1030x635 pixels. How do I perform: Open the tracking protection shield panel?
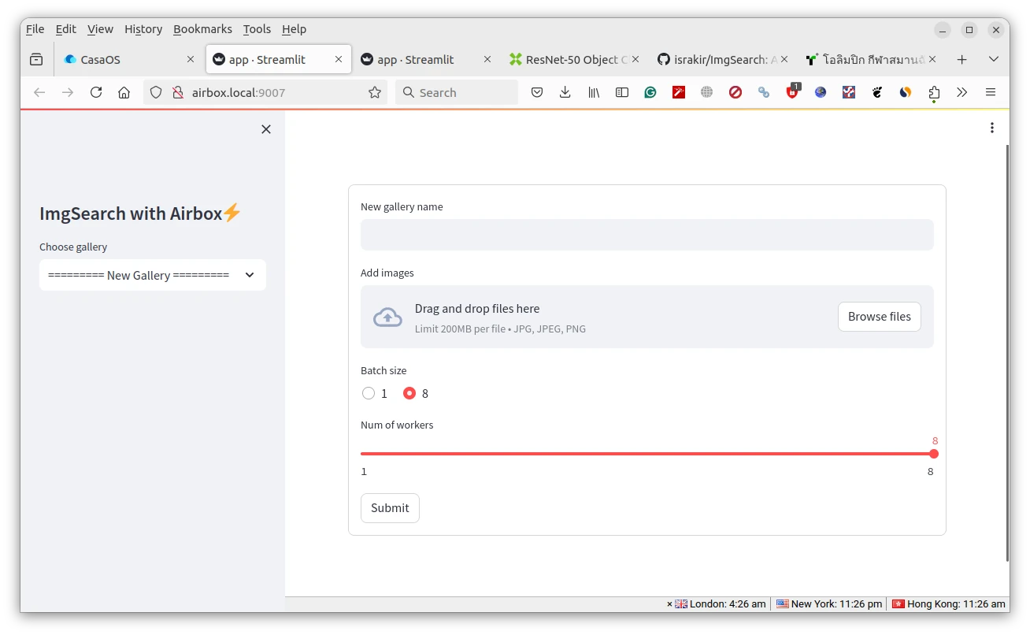(156, 92)
